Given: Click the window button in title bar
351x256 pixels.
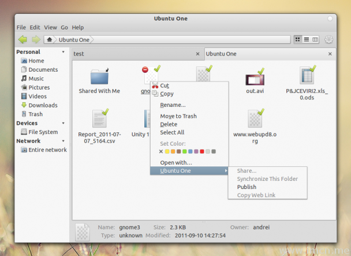Looking at the screenshot, I should pyautogui.click(x=330, y=18).
